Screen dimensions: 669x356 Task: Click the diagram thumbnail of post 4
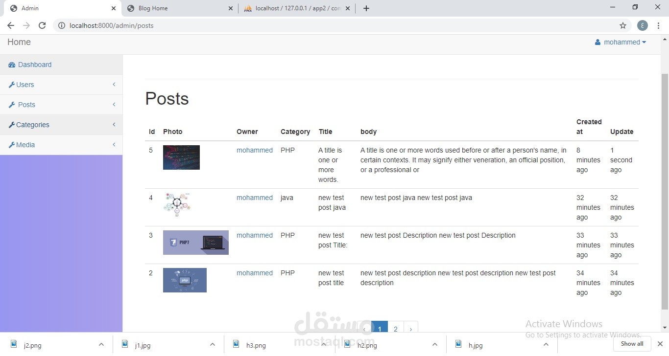point(177,205)
